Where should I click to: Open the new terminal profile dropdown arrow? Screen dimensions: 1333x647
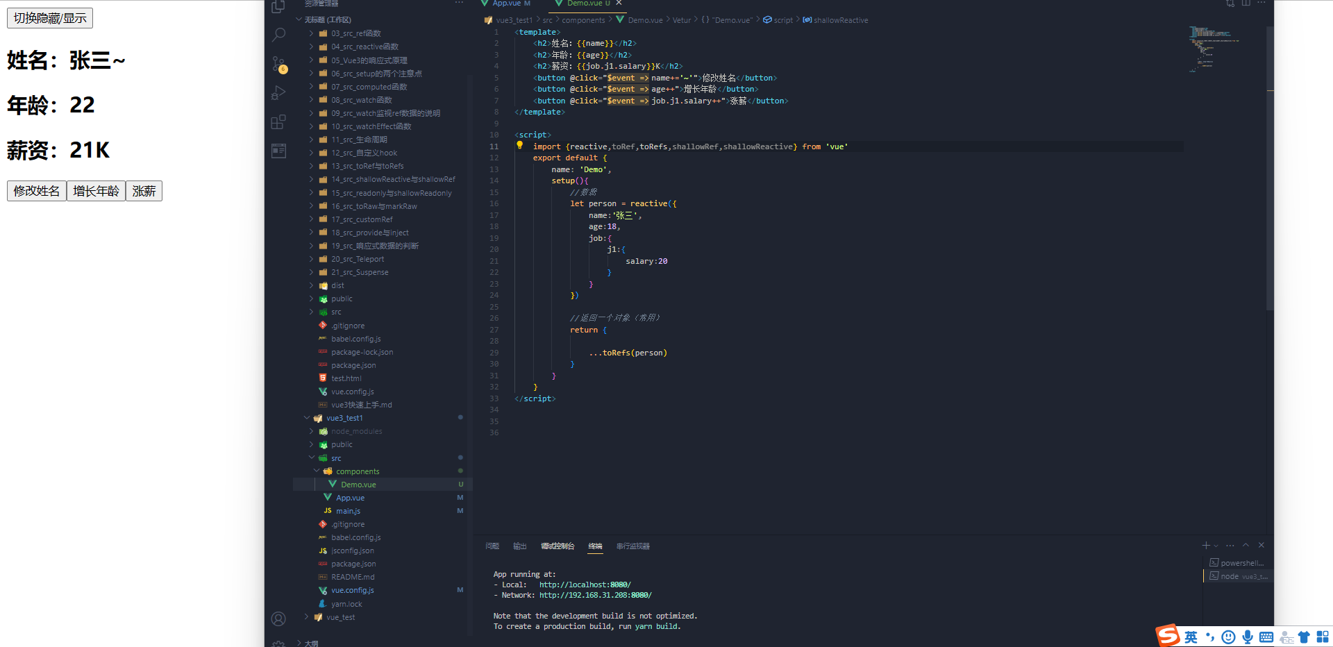pyautogui.click(x=1216, y=546)
